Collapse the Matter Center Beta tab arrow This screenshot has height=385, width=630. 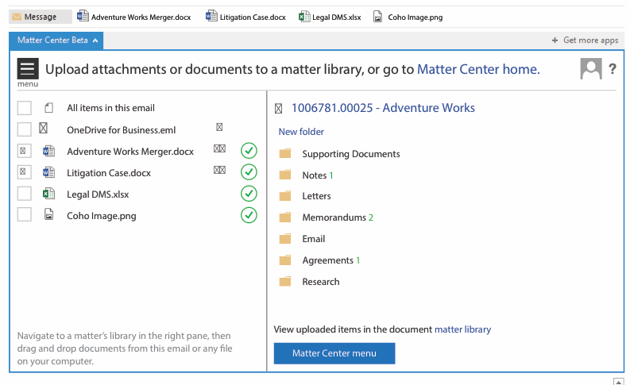[x=95, y=40]
